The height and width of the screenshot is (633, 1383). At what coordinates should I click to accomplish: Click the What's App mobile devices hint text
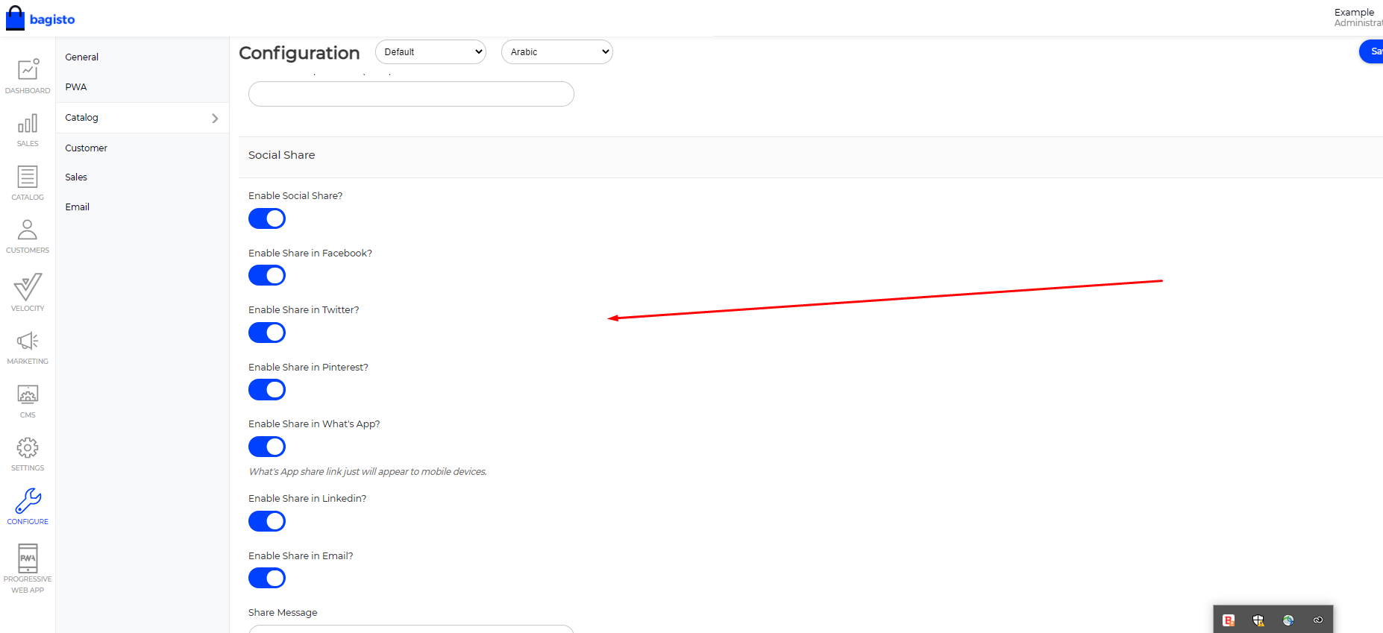[x=368, y=471]
